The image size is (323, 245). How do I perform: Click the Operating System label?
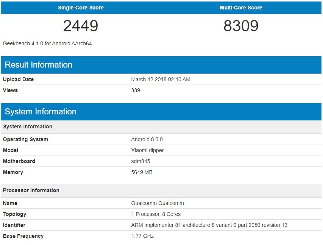coord(25,139)
